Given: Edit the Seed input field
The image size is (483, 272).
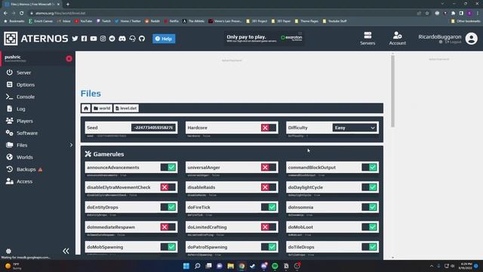Looking at the screenshot, I should [x=153, y=128].
